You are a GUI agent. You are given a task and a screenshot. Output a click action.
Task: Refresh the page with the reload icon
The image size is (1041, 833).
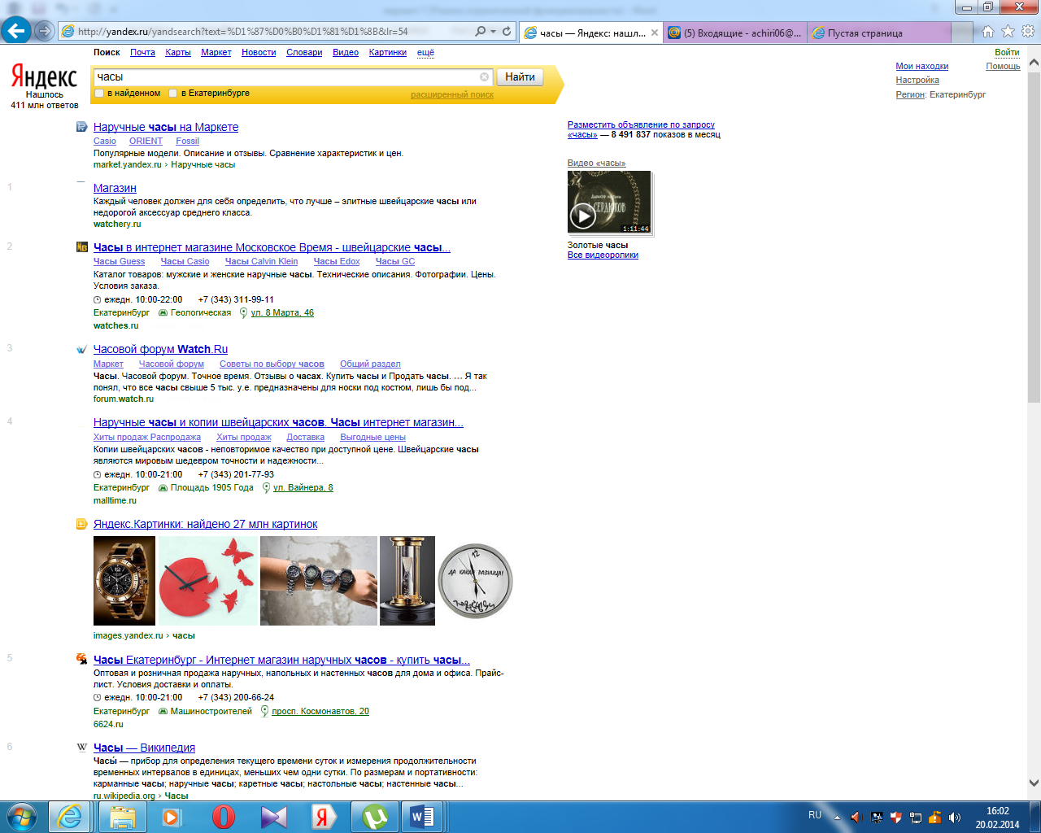[507, 31]
